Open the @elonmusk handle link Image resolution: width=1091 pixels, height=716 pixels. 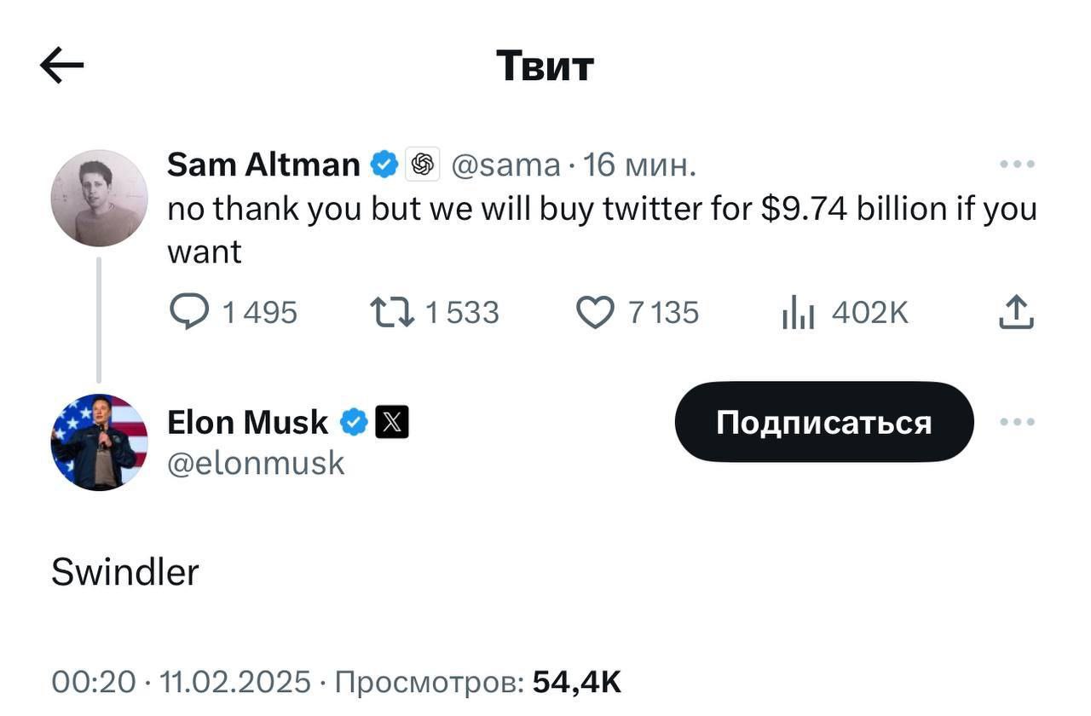pyautogui.click(x=256, y=464)
